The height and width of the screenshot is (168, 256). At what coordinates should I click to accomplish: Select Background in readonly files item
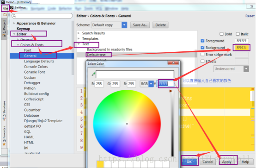click(x=110, y=49)
